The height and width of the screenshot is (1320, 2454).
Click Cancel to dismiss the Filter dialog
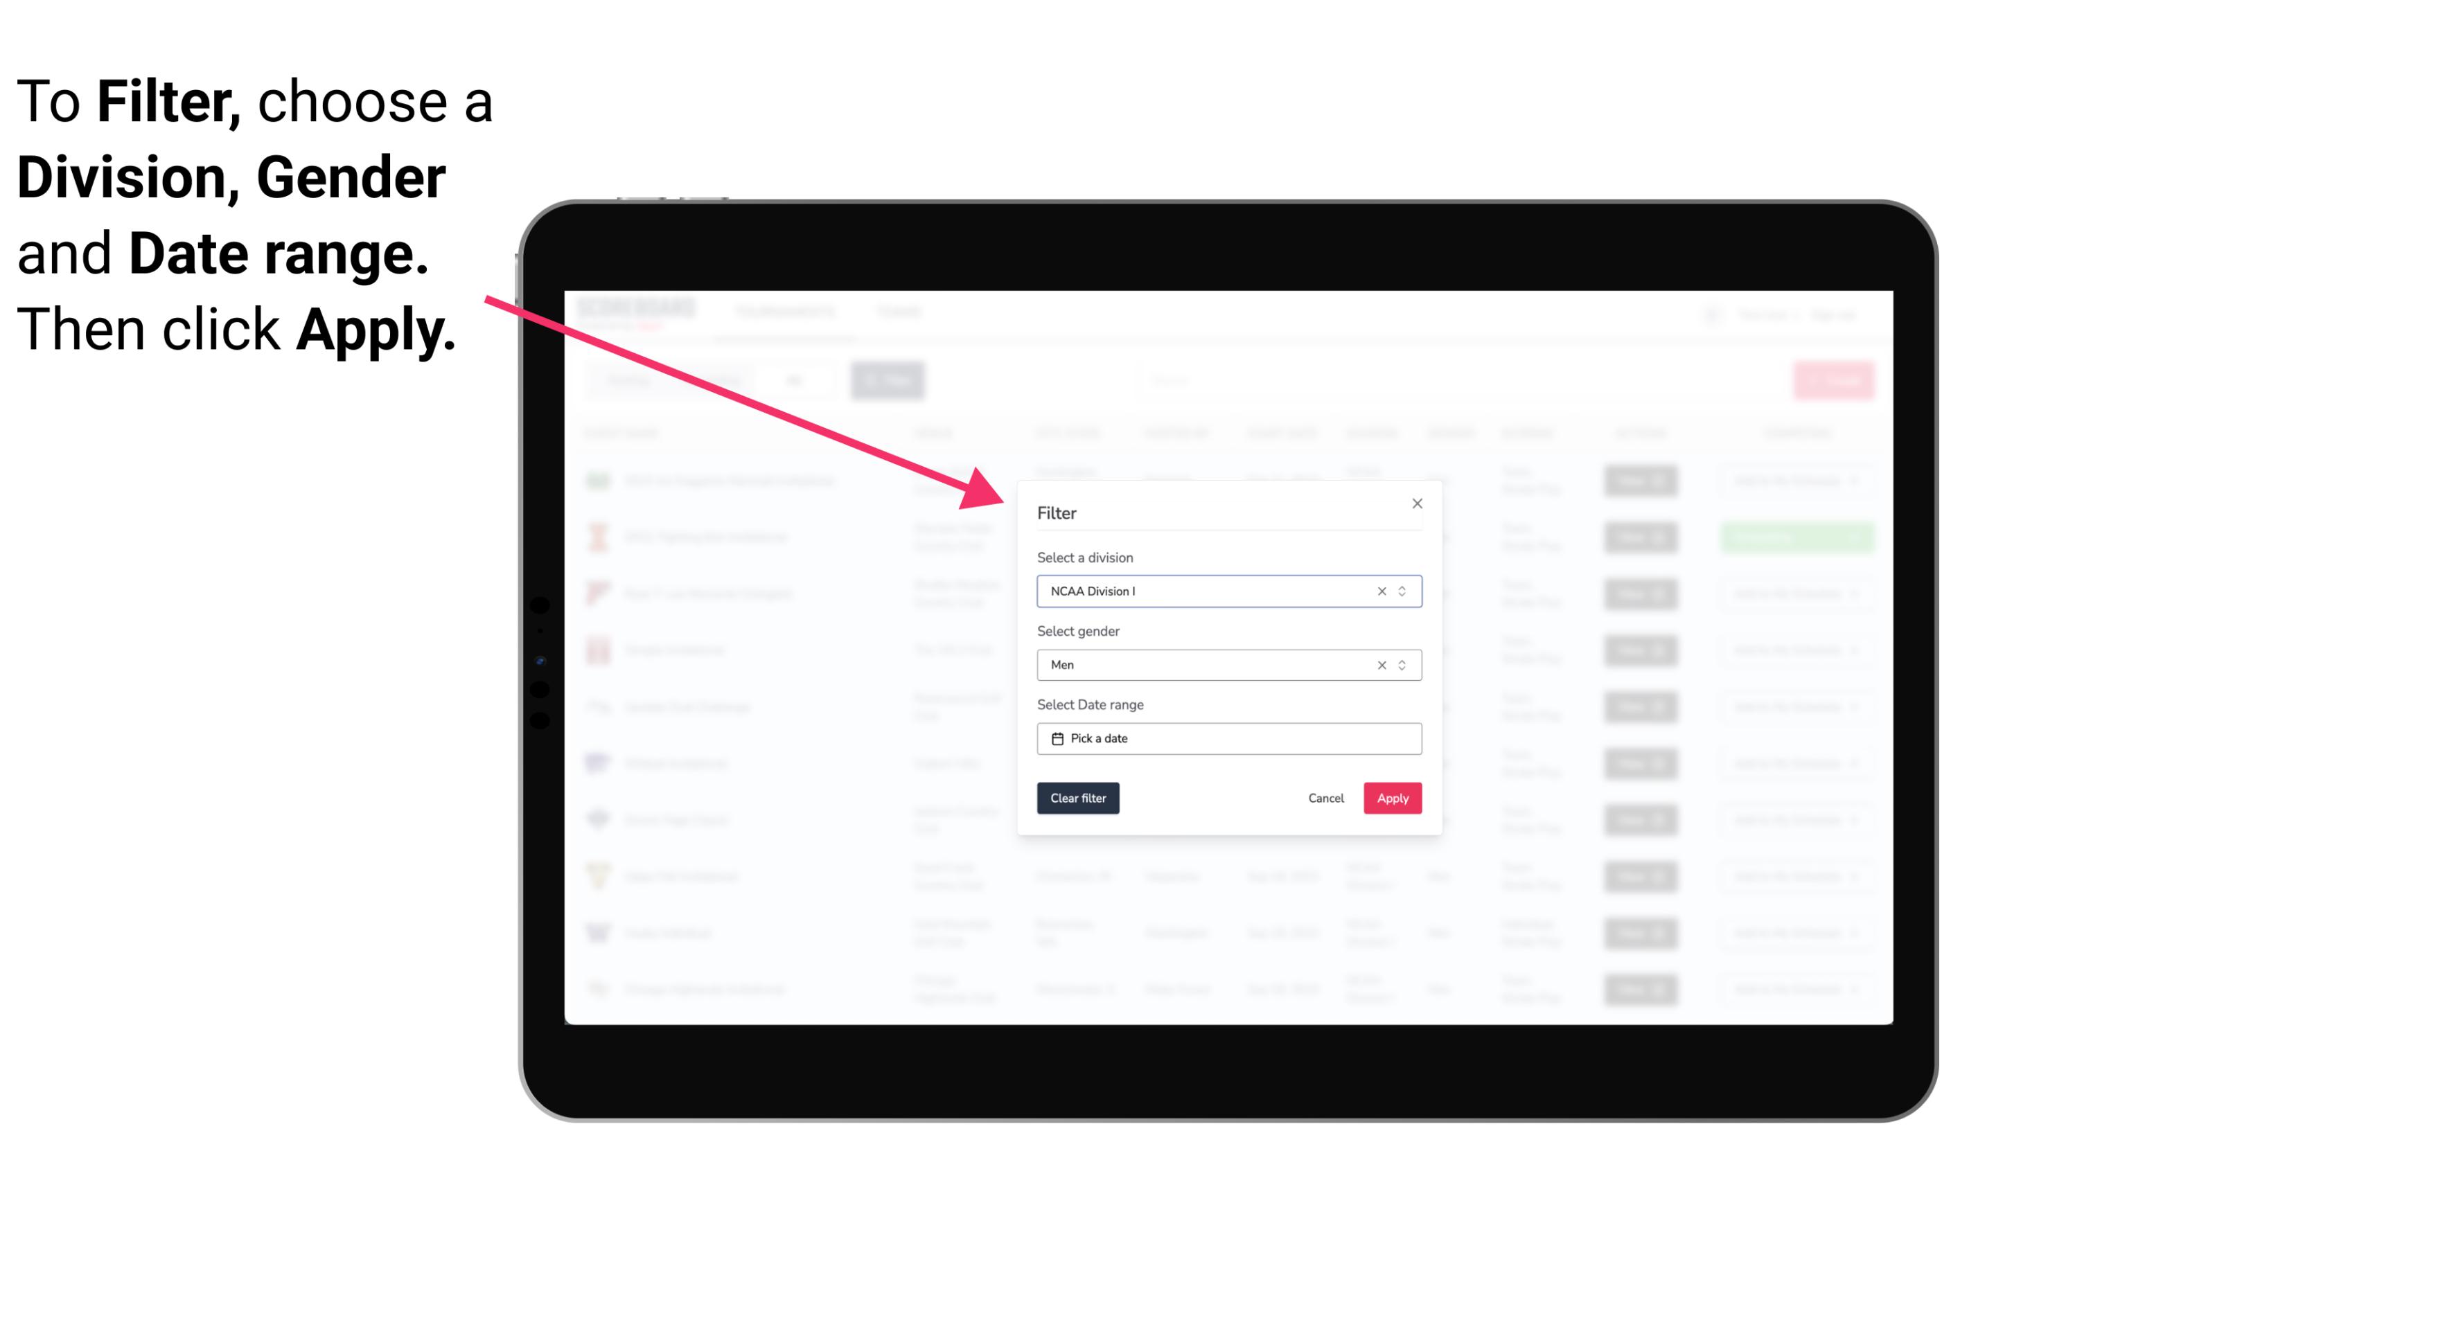click(x=1325, y=799)
